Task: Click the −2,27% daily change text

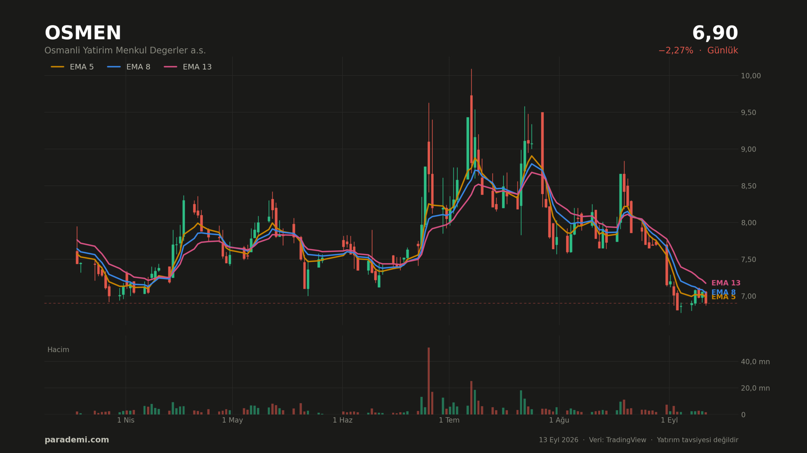Action: pos(675,51)
